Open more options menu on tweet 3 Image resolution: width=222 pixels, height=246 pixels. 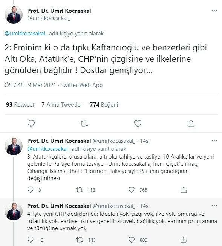pyautogui.click(x=214, y=141)
